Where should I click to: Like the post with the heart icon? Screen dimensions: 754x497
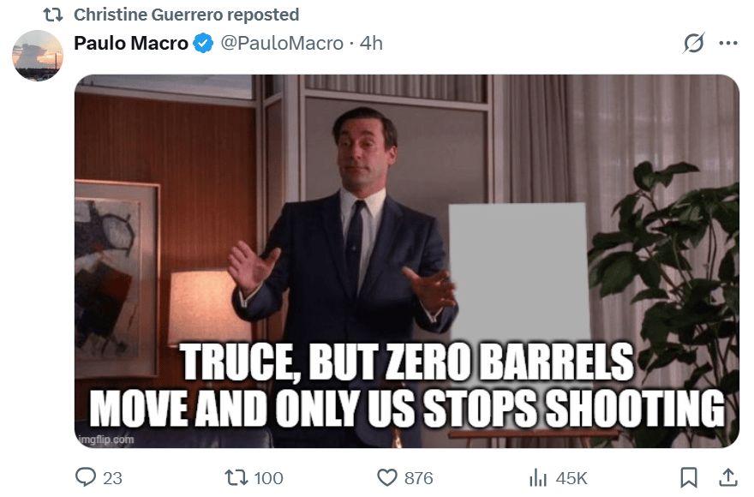pos(387,478)
